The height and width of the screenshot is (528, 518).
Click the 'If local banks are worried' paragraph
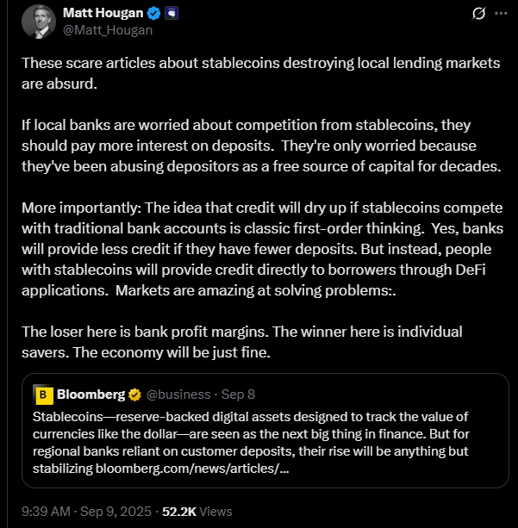click(261, 146)
